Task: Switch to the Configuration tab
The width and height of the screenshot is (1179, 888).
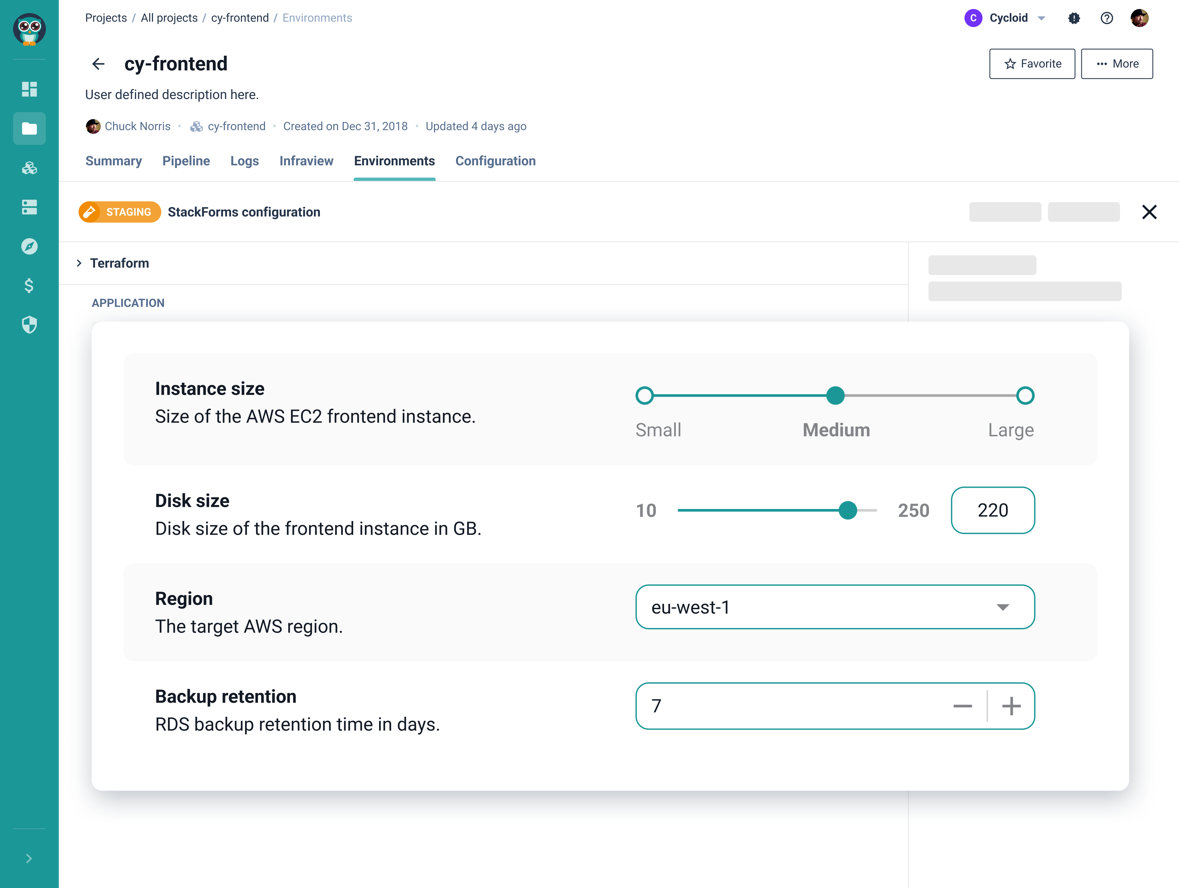Action: click(x=495, y=161)
